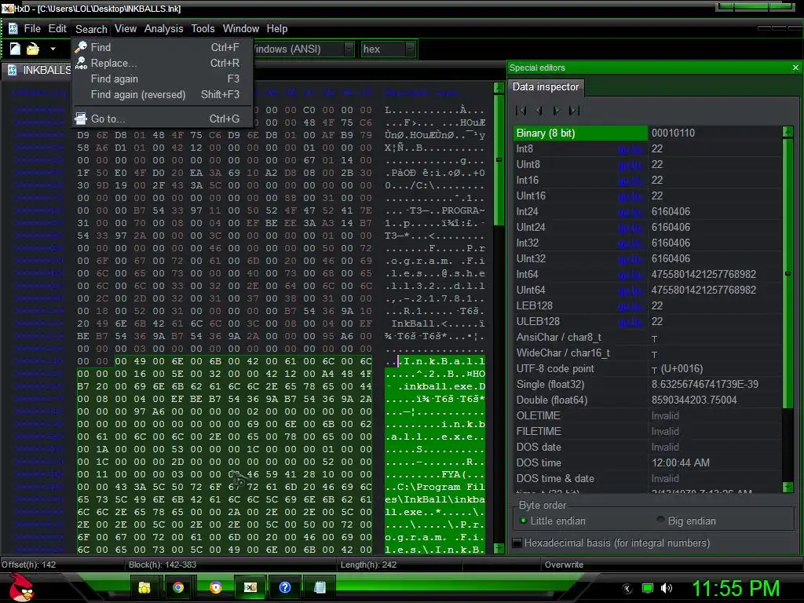804x603 pixels.
Task: Click Data inspector scrollbar down arrow
Action: point(788,487)
